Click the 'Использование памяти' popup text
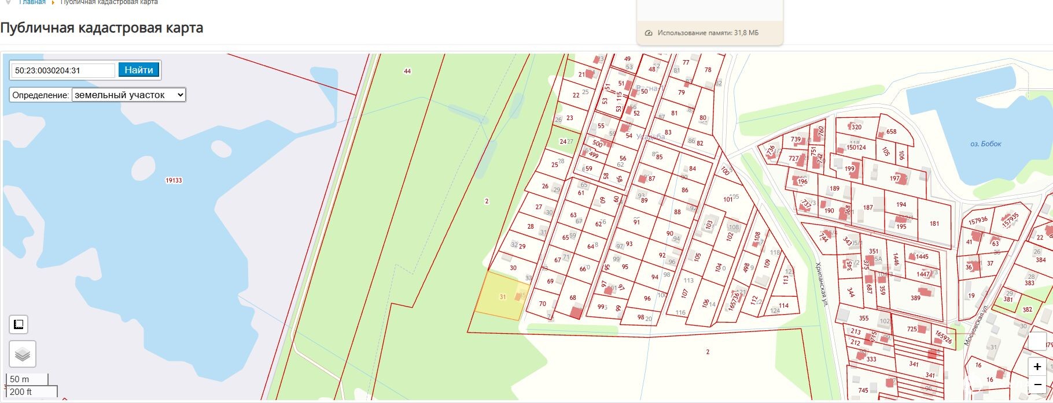This screenshot has height=403, width=1053. tap(708, 33)
